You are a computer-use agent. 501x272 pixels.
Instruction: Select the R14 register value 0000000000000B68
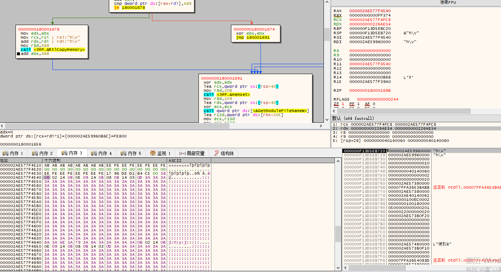point(370,77)
